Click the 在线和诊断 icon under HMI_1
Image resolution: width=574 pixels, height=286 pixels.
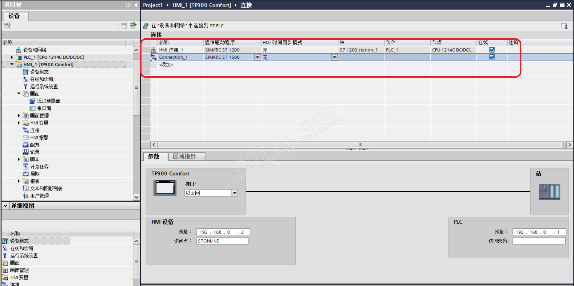click(x=26, y=79)
